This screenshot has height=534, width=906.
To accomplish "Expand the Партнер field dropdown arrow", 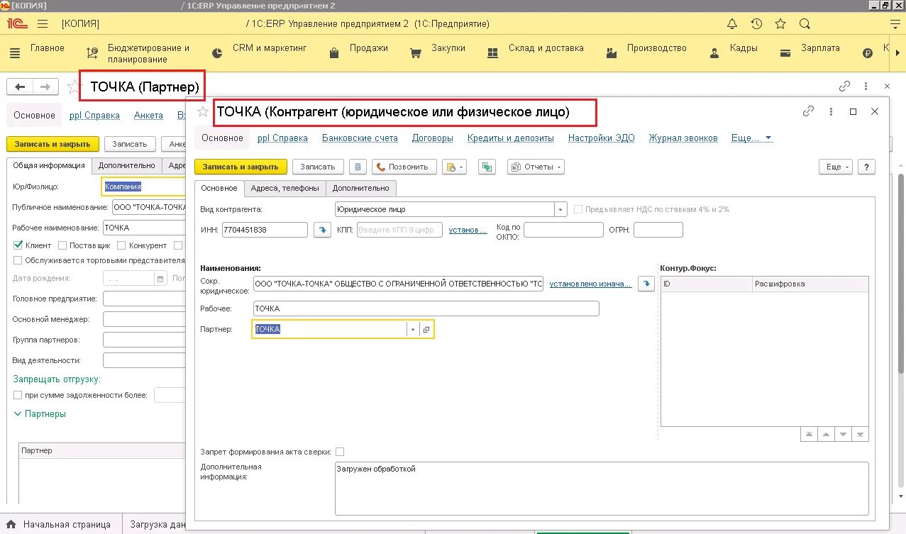I will click(413, 330).
